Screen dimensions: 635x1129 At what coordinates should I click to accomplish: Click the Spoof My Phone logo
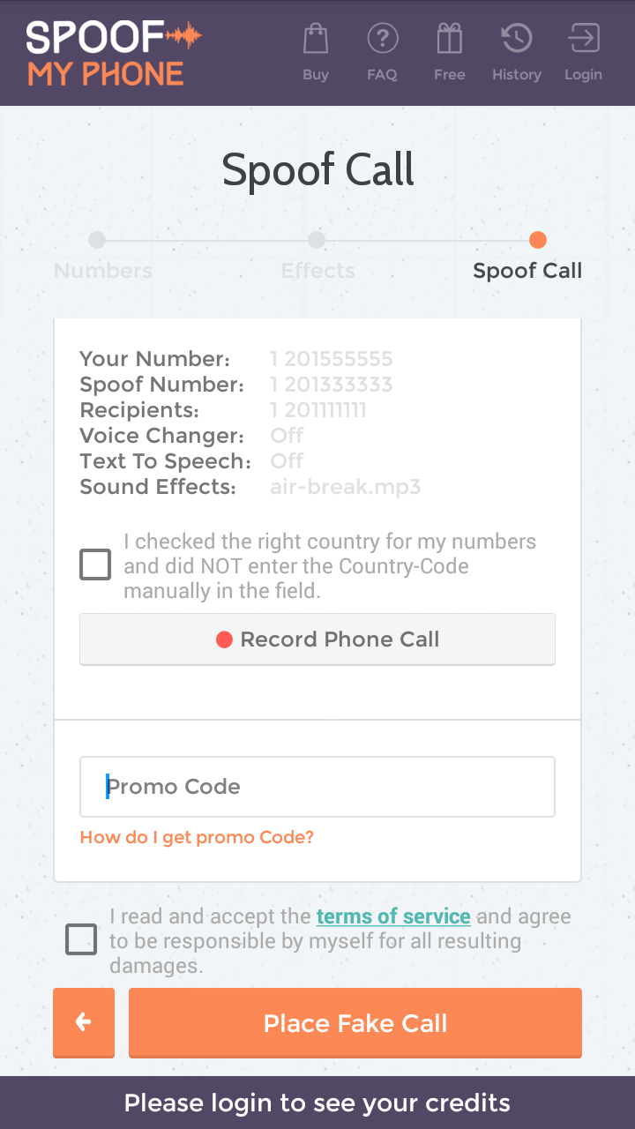click(113, 53)
